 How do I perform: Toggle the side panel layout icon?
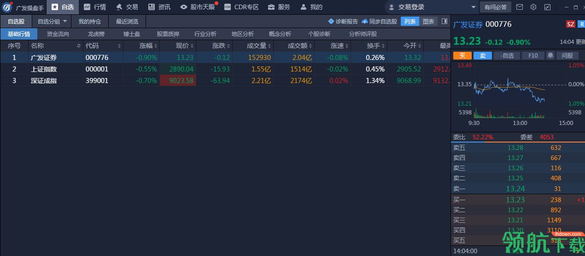445,21
